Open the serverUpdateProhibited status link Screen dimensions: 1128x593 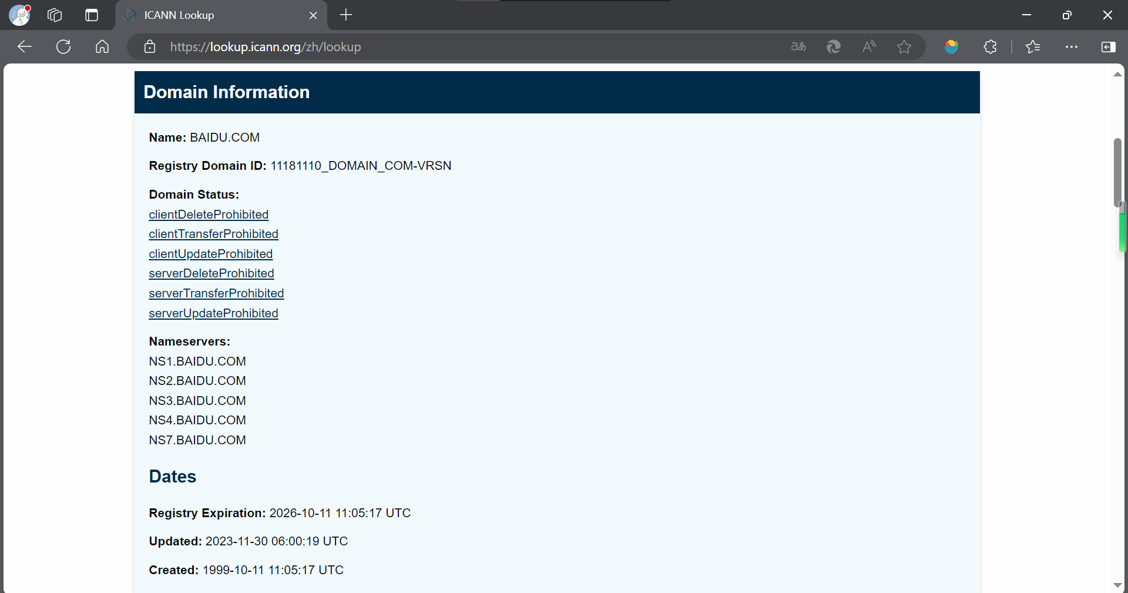click(213, 313)
